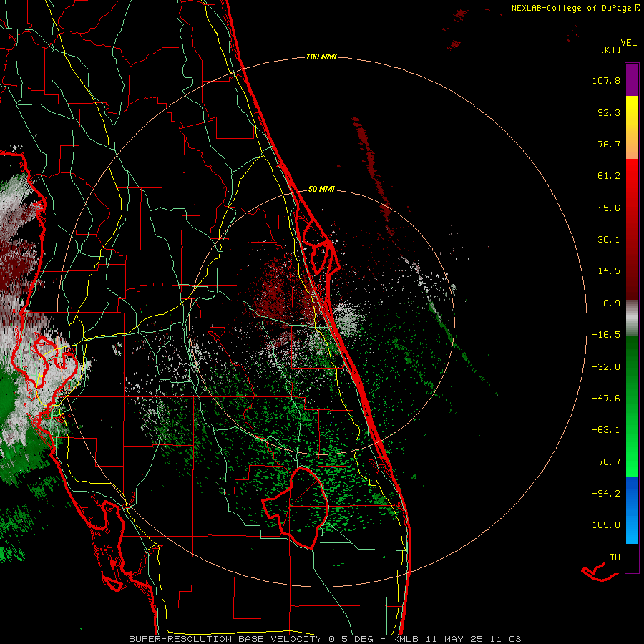Click the 107.8 scale value

click(x=606, y=80)
